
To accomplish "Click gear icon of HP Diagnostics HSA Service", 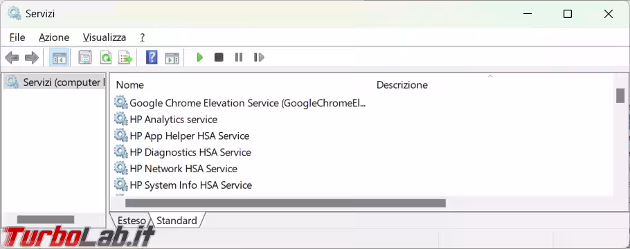I will coord(121,151).
